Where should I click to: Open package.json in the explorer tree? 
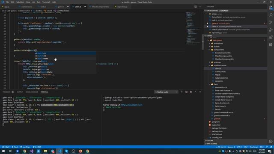click(x=217, y=131)
